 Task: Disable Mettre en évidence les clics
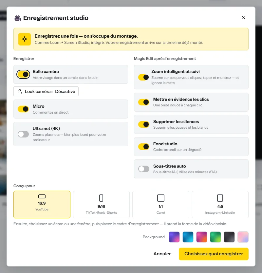143,102
